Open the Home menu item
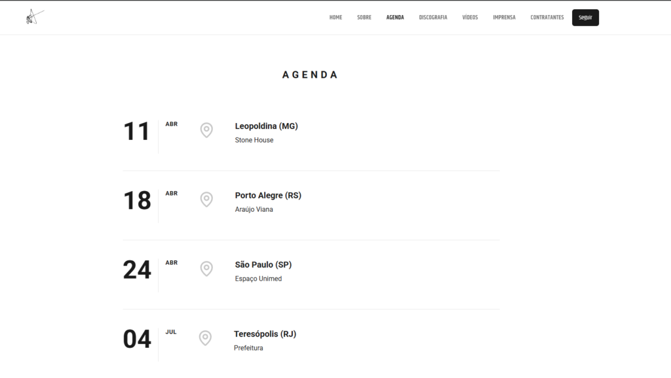The height and width of the screenshot is (378, 671). (335, 18)
